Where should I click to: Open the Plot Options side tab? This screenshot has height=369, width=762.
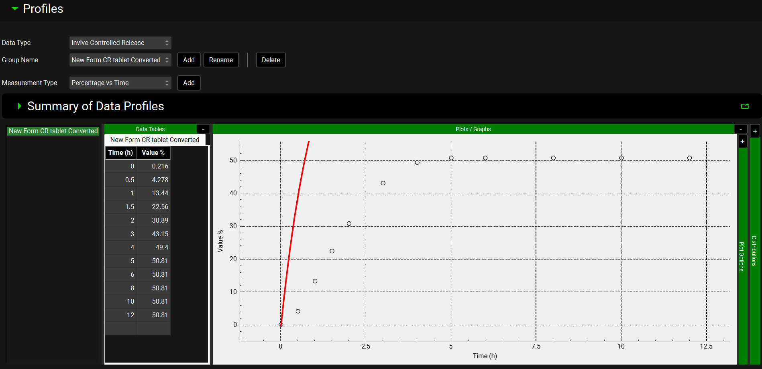(x=742, y=256)
